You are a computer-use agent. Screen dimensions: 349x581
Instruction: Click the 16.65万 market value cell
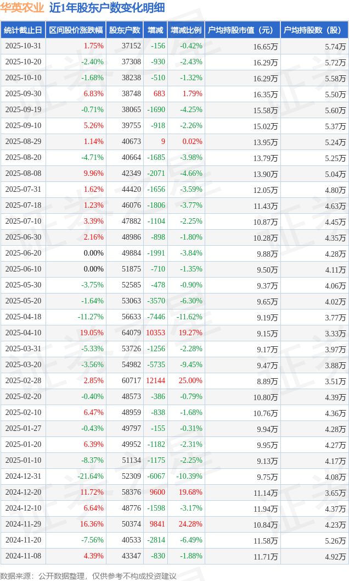click(x=266, y=47)
